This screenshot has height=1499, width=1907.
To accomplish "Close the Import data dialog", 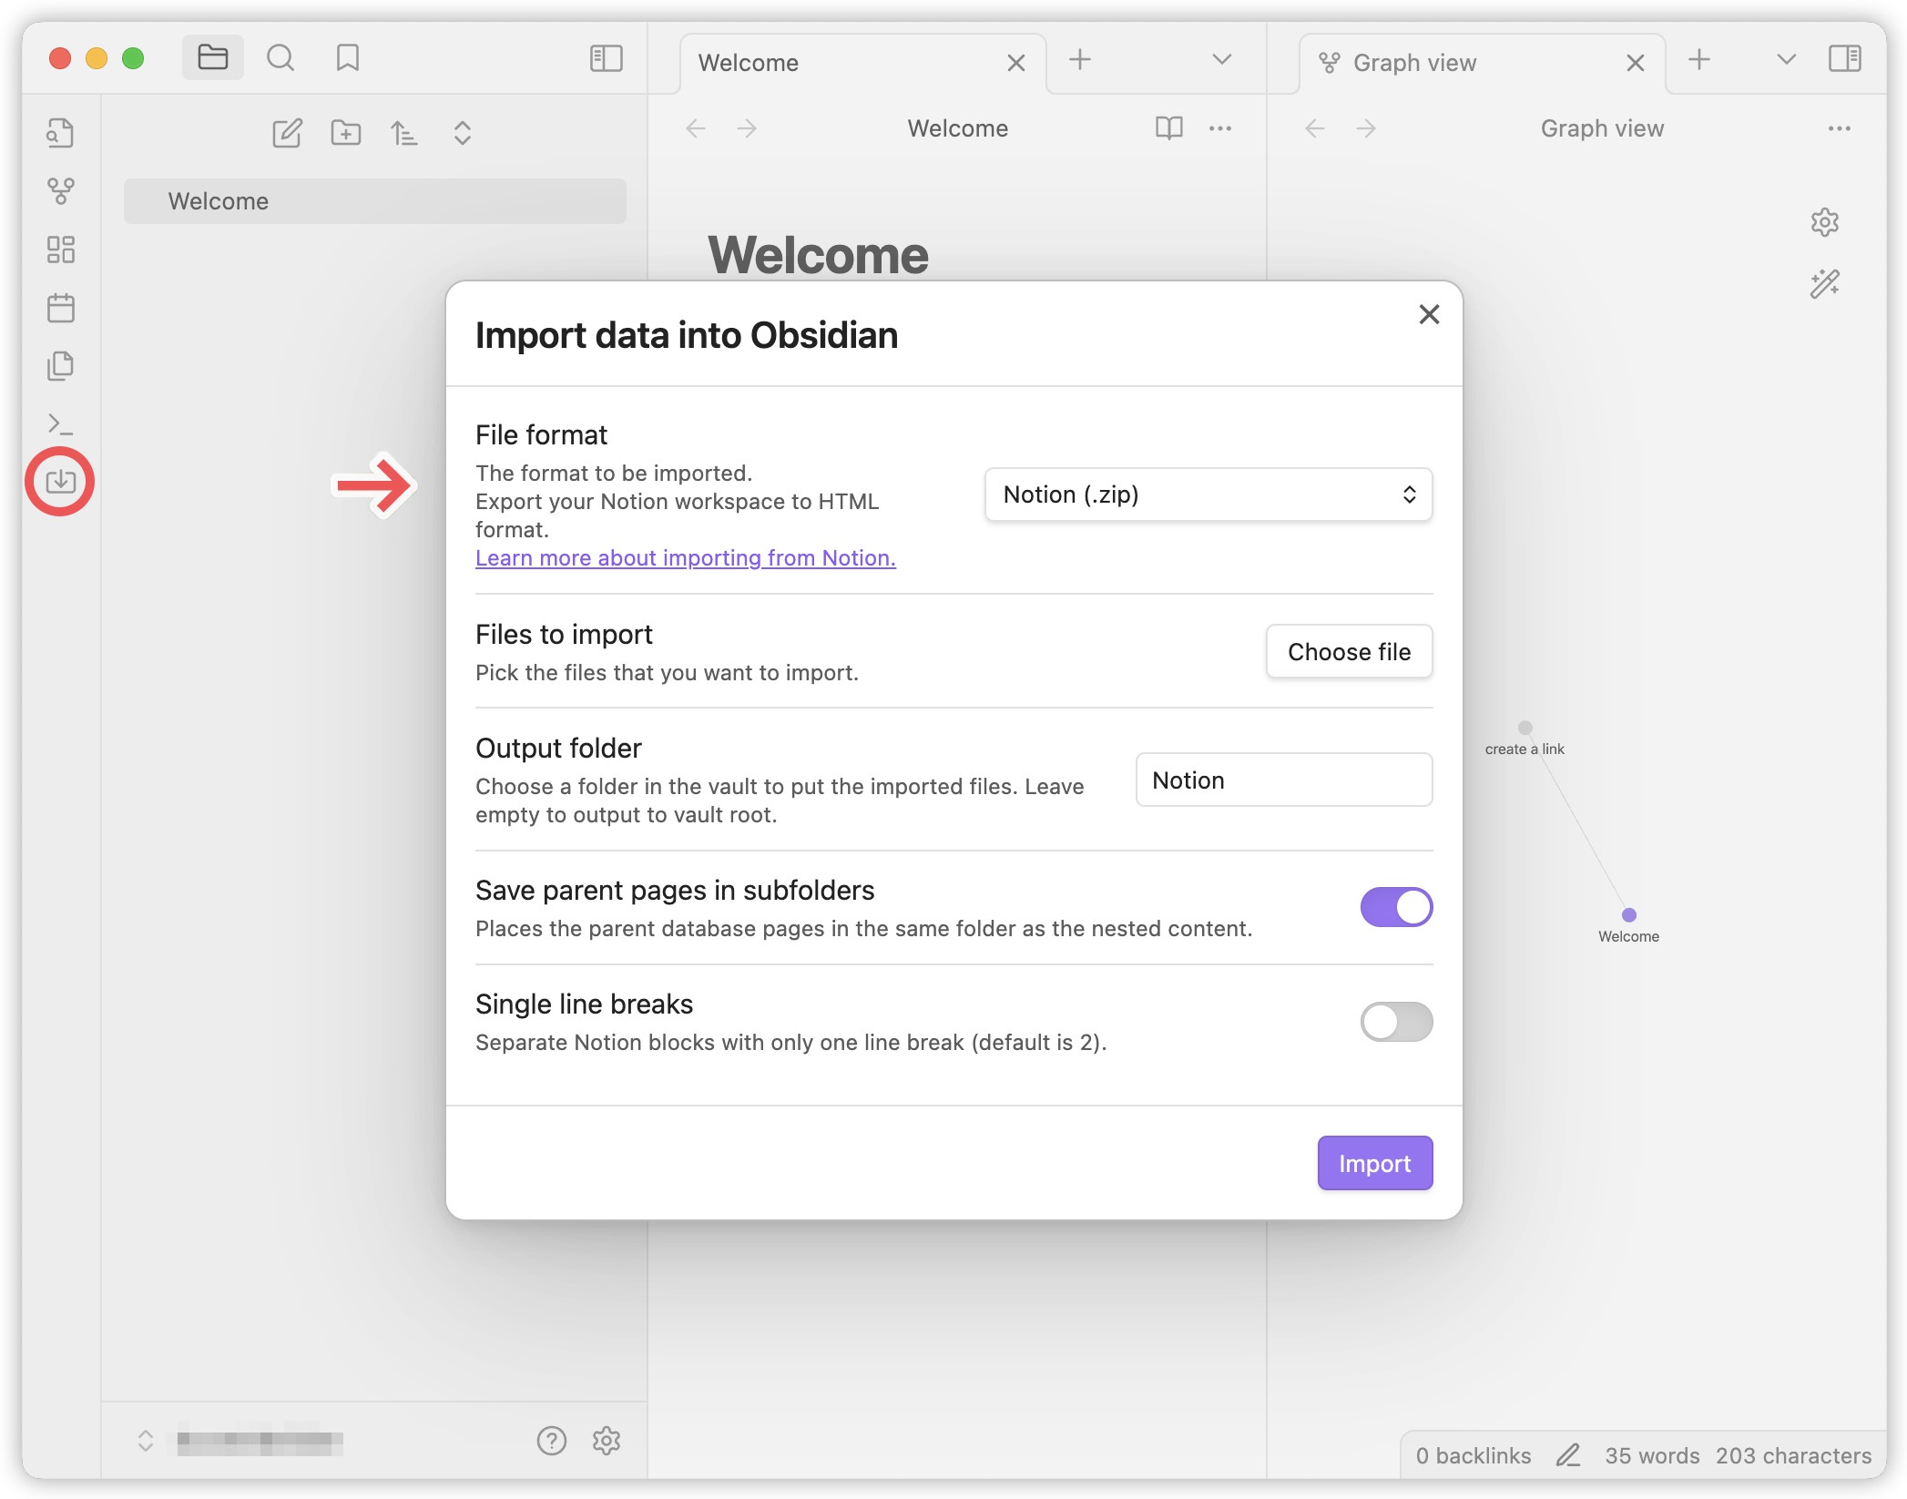I will coord(1429,314).
